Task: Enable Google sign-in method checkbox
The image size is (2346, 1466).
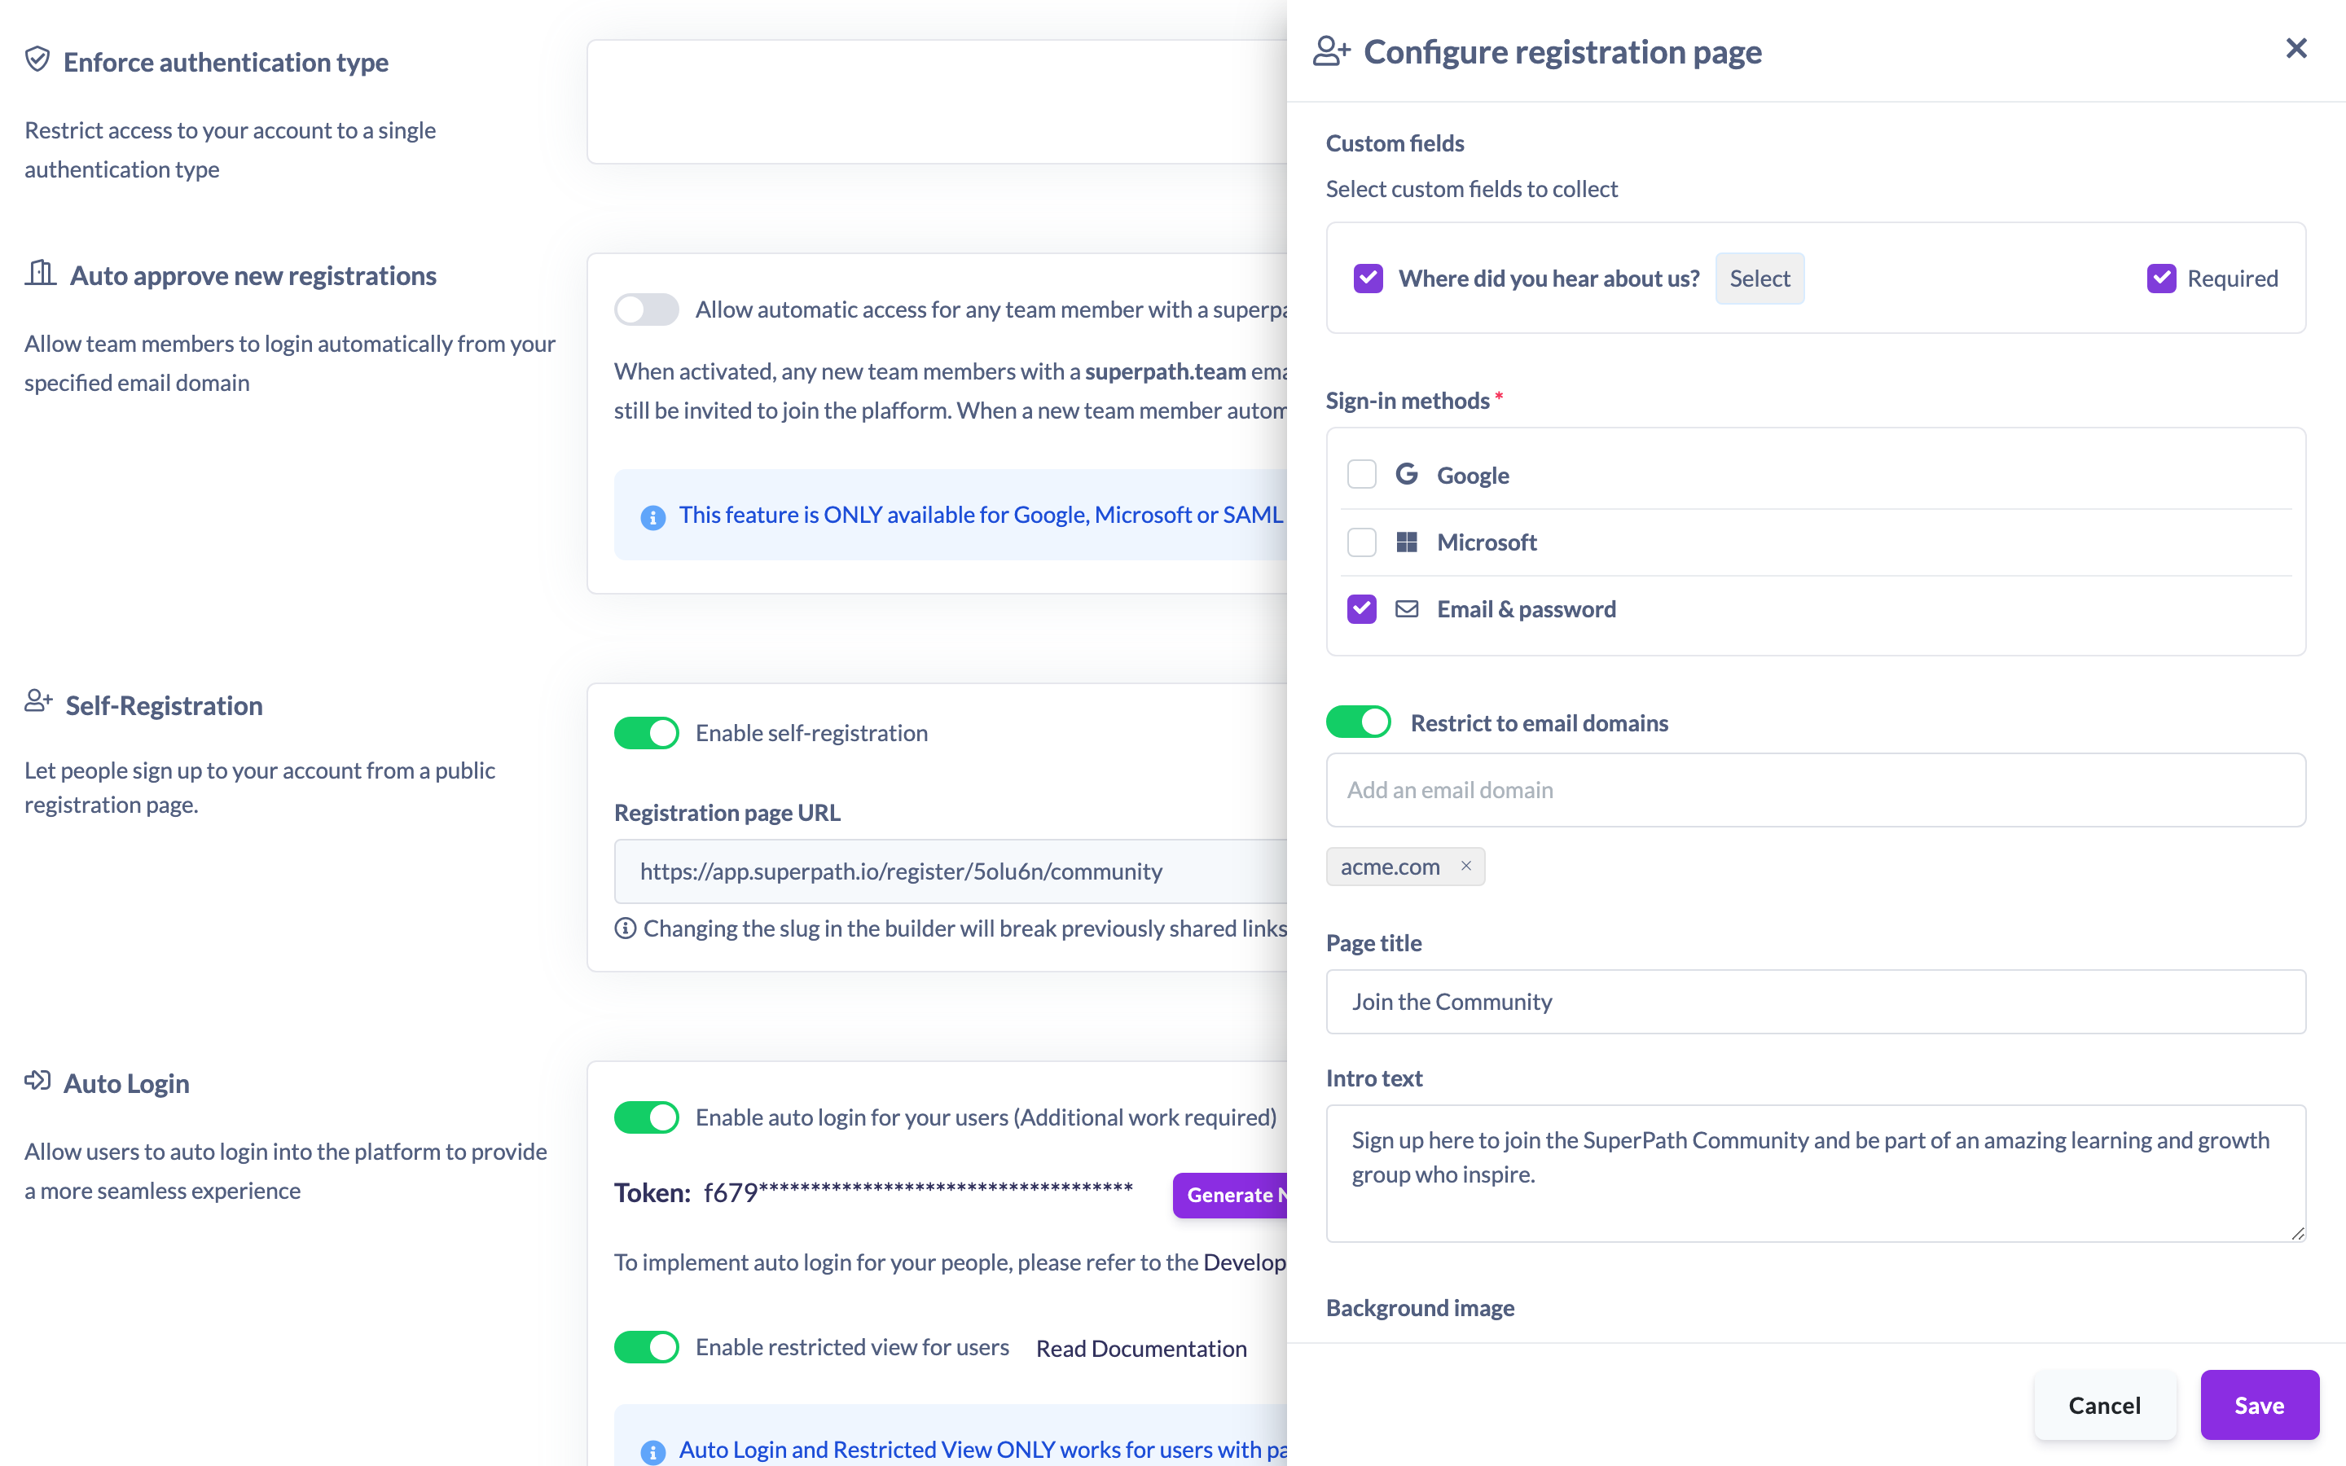Action: coord(1362,474)
